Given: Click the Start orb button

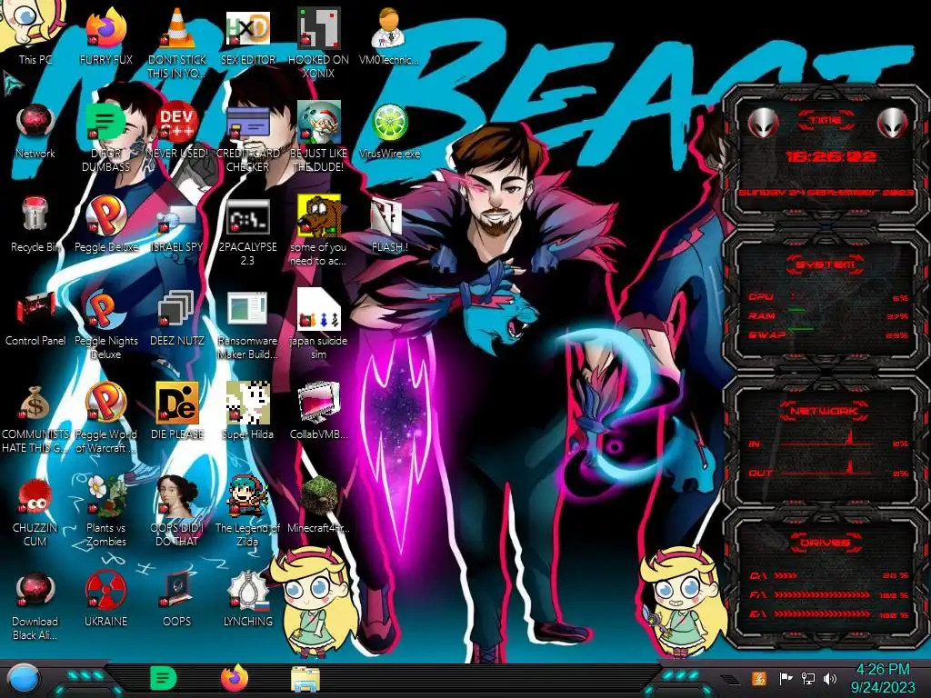Looking at the screenshot, I should click(x=25, y=679).
